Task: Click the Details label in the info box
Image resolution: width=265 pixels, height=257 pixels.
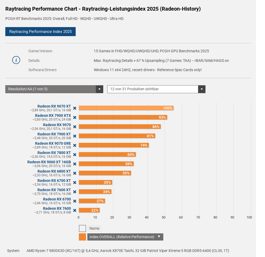Action: tap(34, 61)
